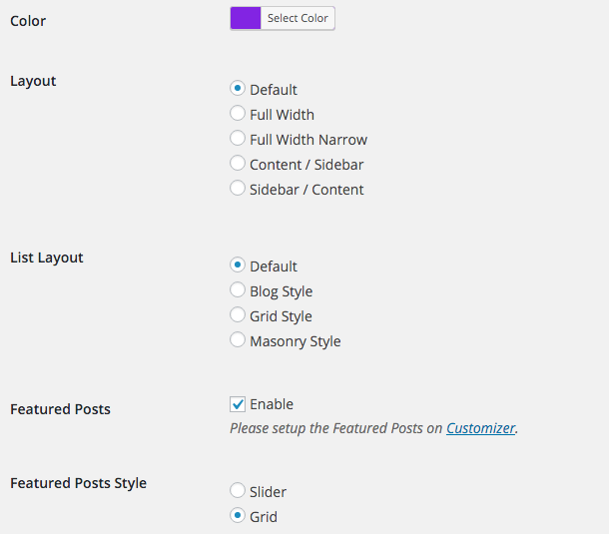Click the Full Width label text
The image size is (609, 534).
282,115
